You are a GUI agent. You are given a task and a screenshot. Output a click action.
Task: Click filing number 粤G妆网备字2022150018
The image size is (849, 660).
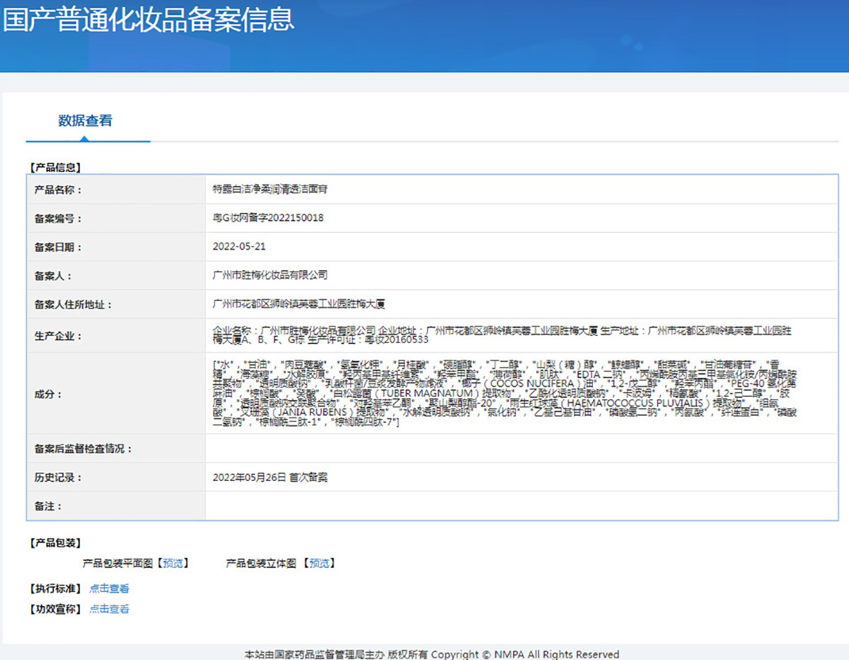268,218
